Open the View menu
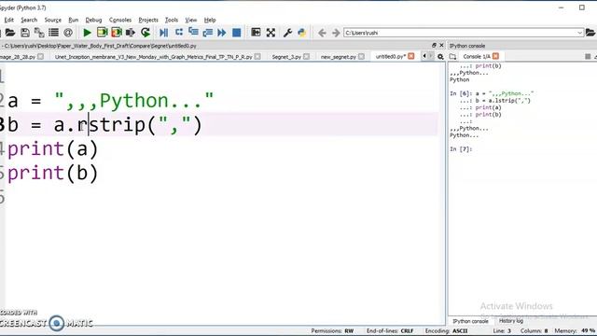 [x=191, y=20]
